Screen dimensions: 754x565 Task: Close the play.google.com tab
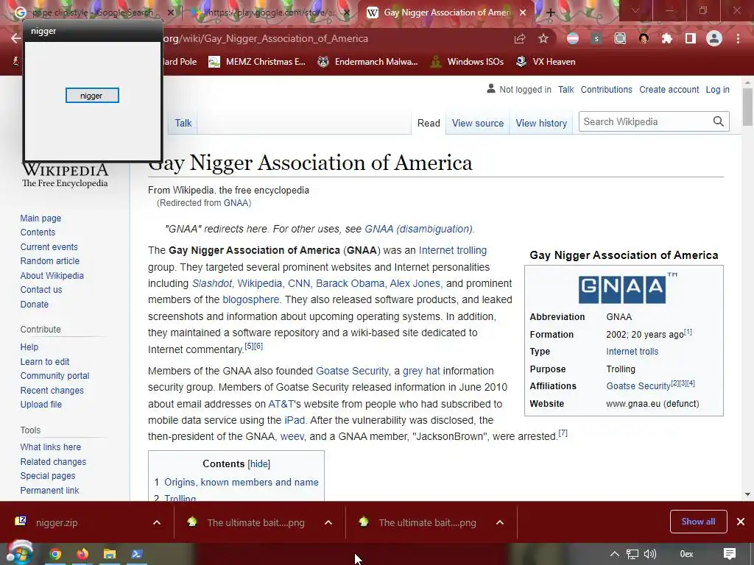click(x=347, y=13)
